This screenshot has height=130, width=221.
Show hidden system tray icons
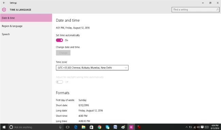coord(187,127)
